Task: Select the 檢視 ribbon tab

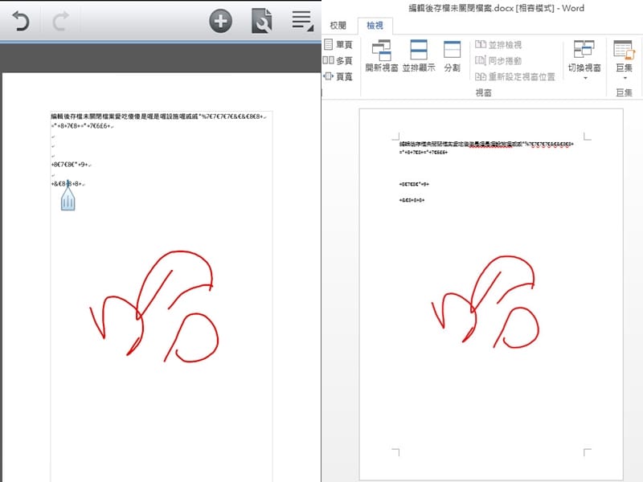Action: (x=375, y=26)
